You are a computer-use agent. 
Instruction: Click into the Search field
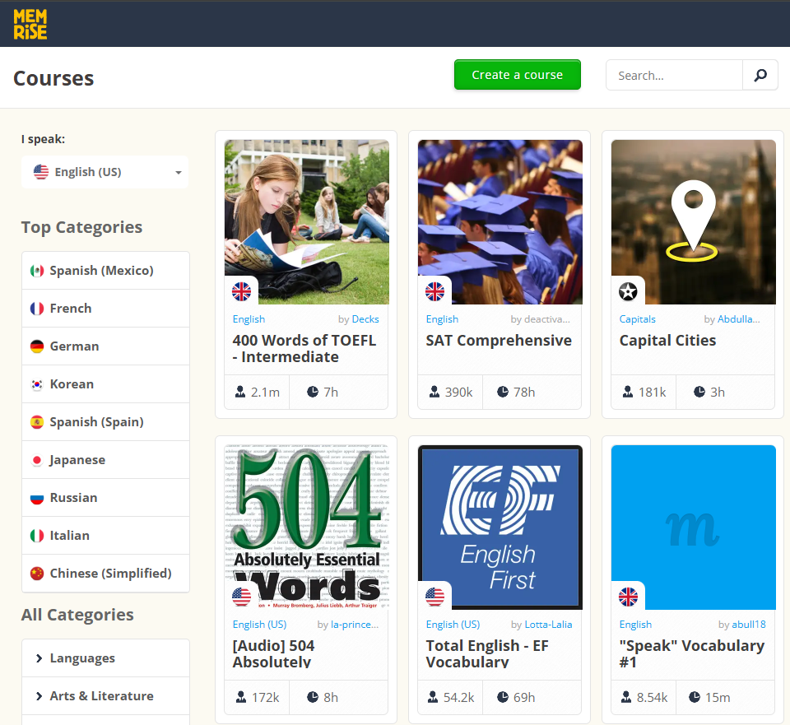point(675,75)
